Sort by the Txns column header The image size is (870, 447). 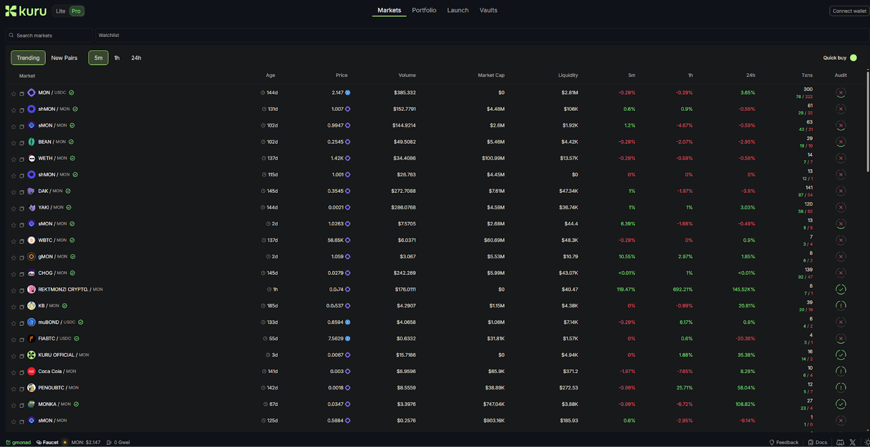point(807,75)
